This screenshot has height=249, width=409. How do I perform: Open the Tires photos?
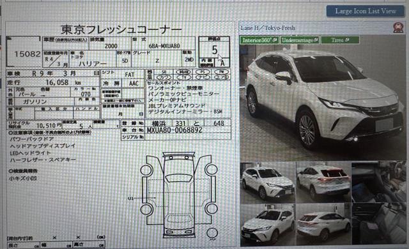(x=340, y=40)
